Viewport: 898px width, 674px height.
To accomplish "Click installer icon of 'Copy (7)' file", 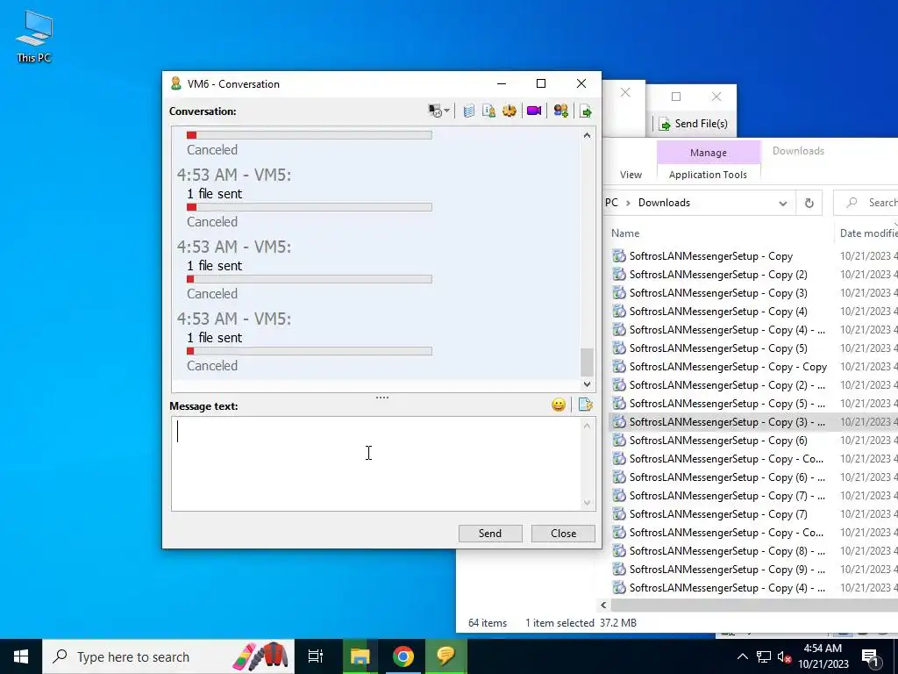I will coord(618,513).
